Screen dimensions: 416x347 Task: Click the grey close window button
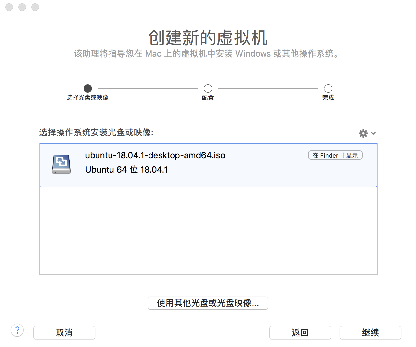[x=9, y=7]
